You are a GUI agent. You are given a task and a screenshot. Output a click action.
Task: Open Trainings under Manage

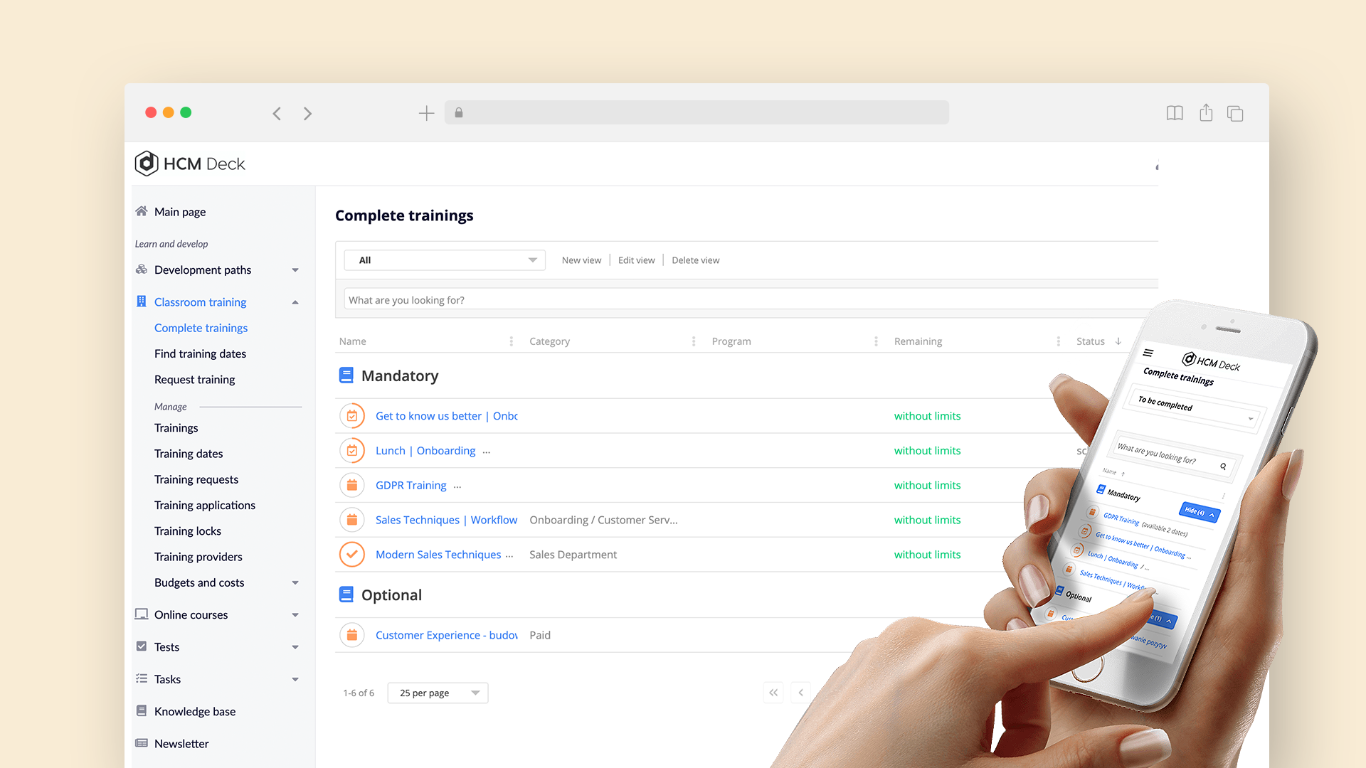(176, 428)
